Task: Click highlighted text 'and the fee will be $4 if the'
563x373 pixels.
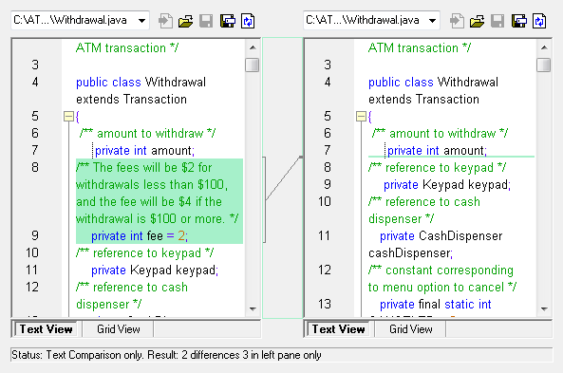Action: [149, 202]
